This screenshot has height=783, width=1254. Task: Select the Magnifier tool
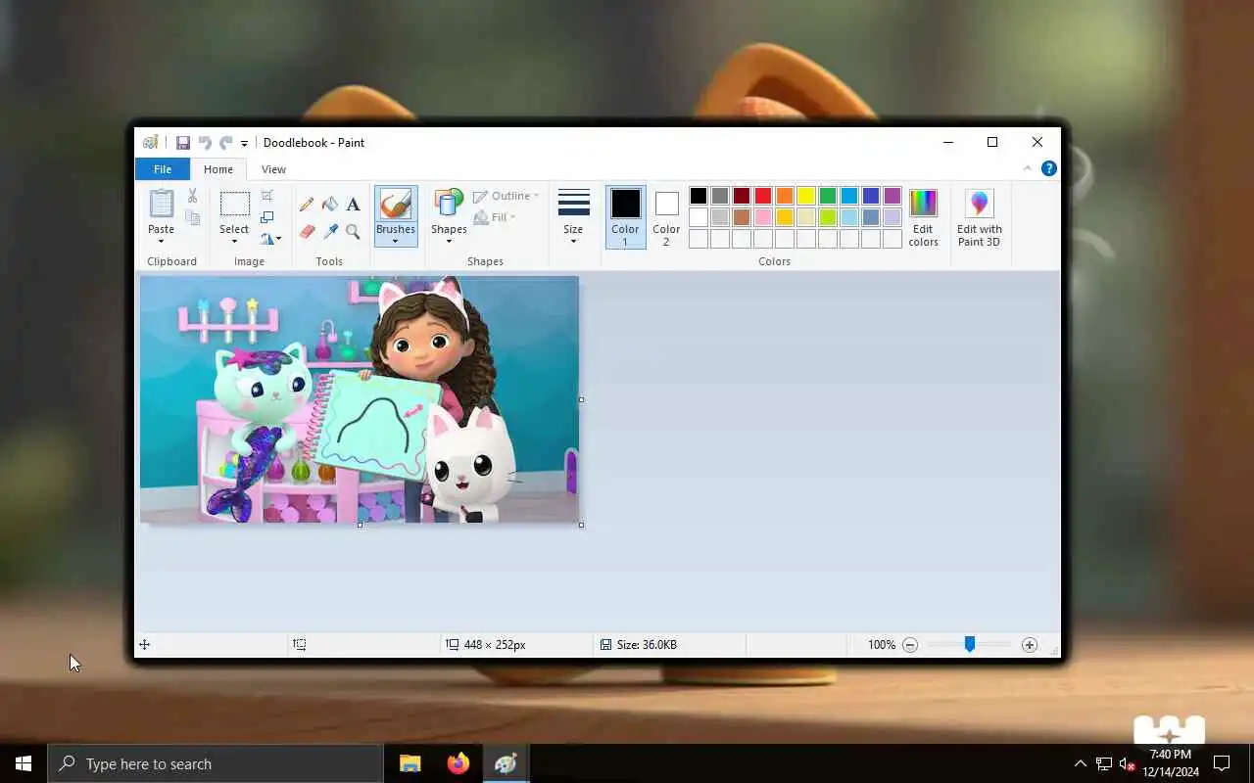pos(353,232)
